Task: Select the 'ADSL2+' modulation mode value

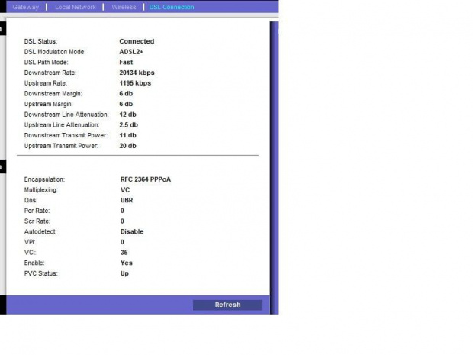Action: (131, 52)
